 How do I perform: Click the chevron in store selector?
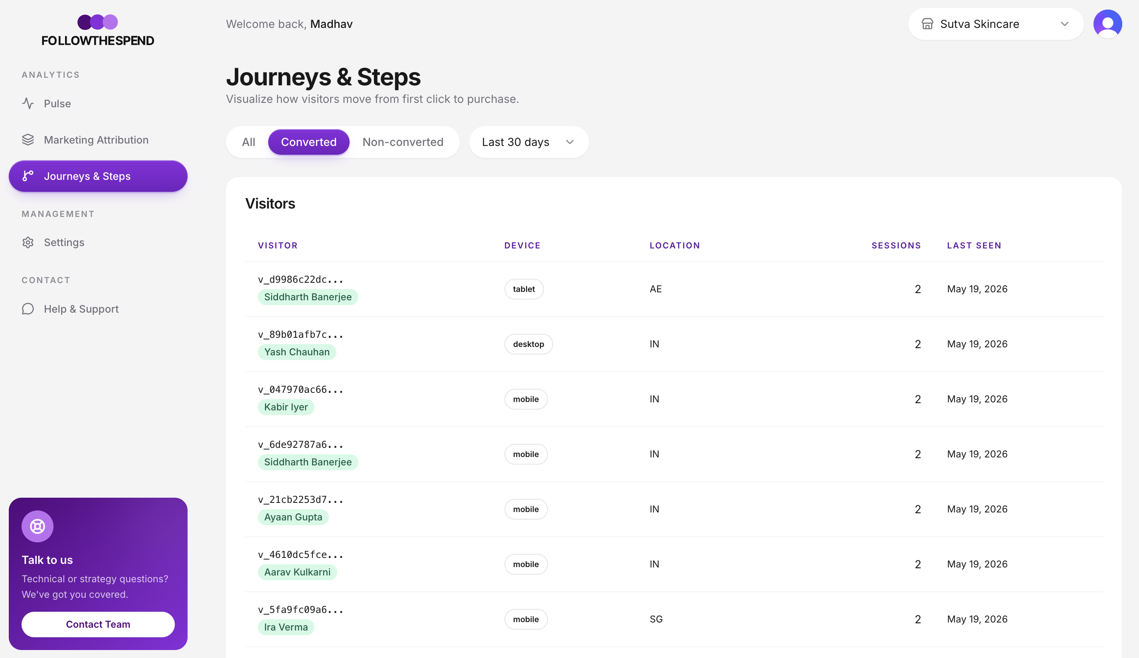(x=1064, y=24)
